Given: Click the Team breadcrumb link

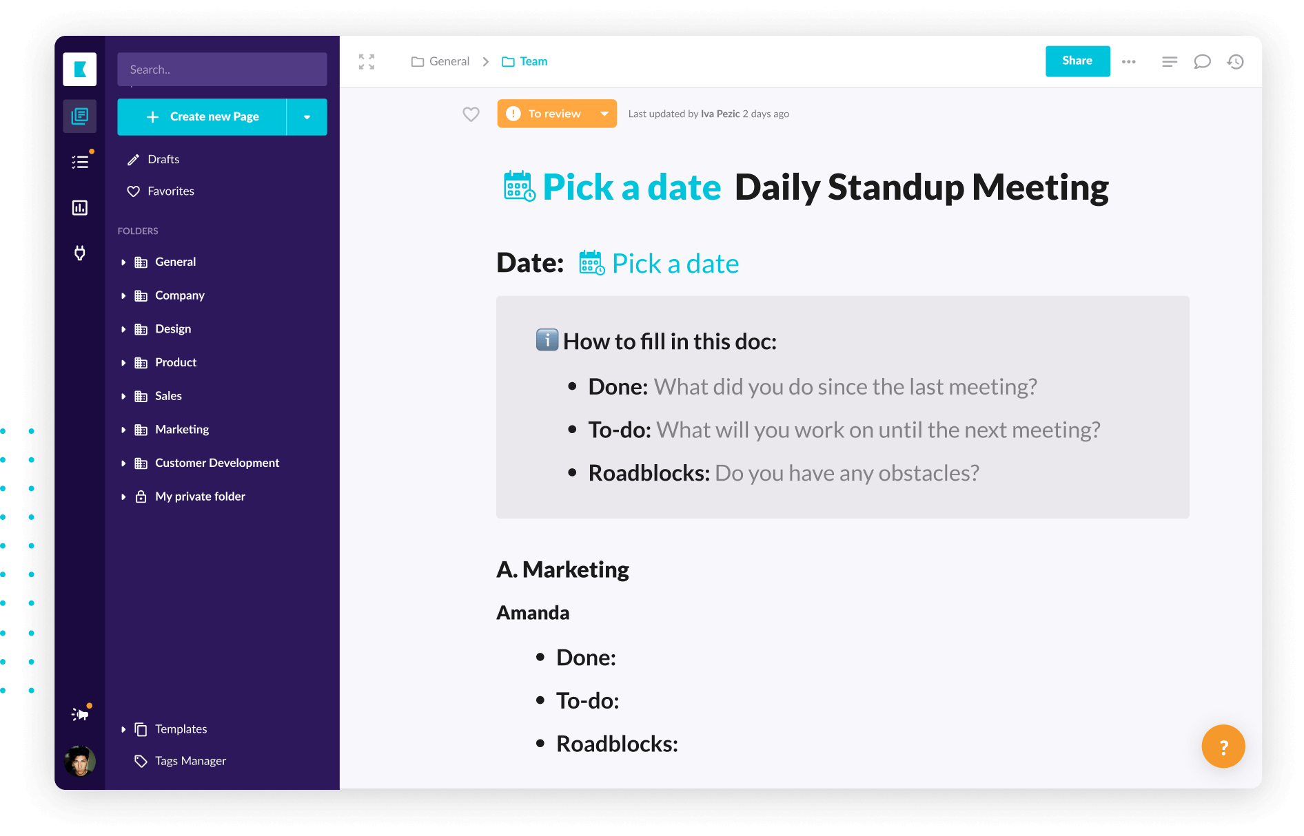Looking at the screenshot, I should tap(533, 62).
